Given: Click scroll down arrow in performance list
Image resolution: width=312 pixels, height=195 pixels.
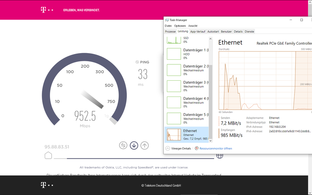Looking at the screenshot, I should (x=210, y=141).
